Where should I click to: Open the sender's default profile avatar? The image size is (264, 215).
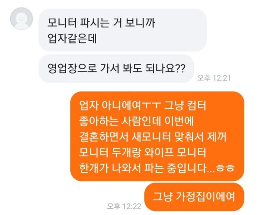tap(21, 19)
